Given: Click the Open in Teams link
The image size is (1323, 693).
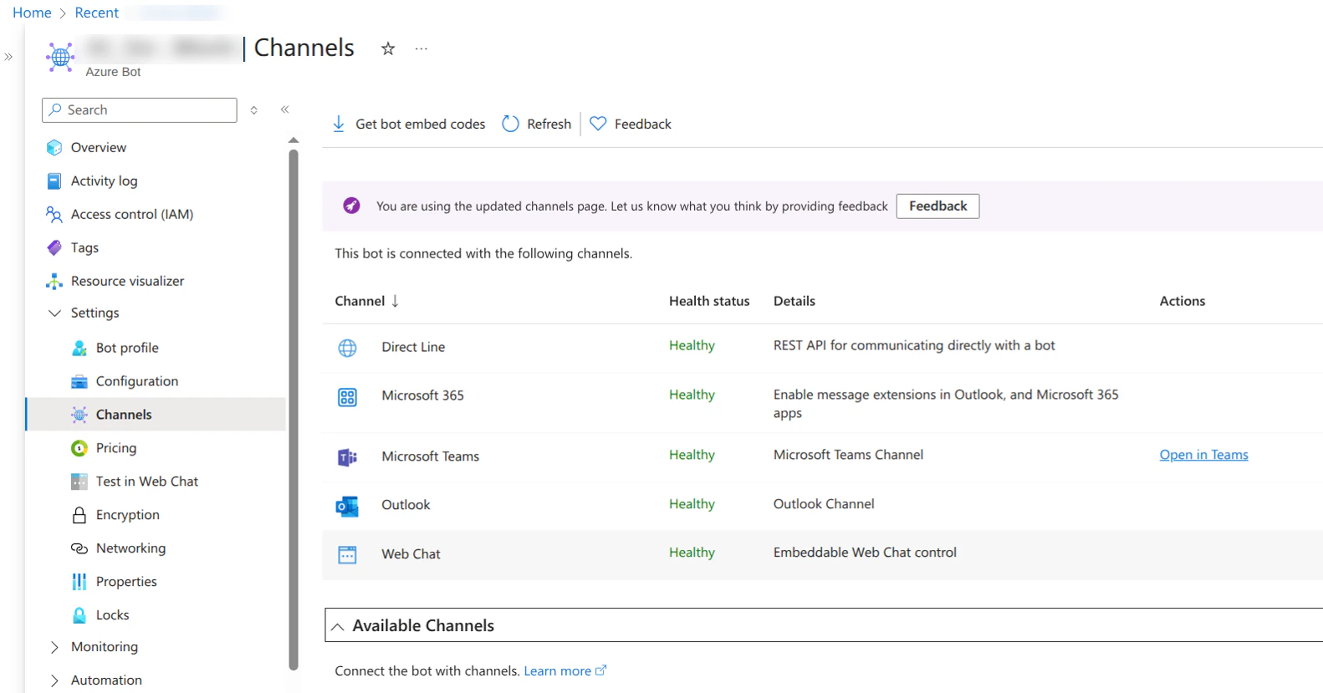Looking at the screenshot, I should tap(1203, 455).
